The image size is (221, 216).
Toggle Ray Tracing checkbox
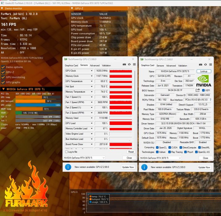(170, 152)
